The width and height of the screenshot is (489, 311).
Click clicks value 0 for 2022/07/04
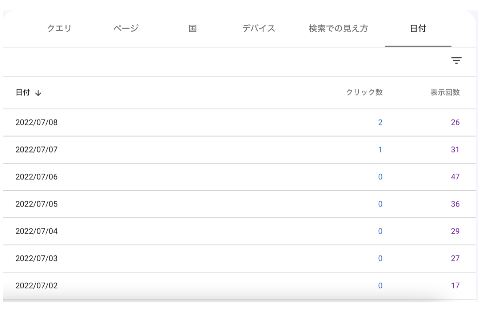380,231
